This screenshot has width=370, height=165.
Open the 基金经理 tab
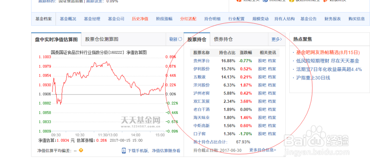(x=92, y=19)
